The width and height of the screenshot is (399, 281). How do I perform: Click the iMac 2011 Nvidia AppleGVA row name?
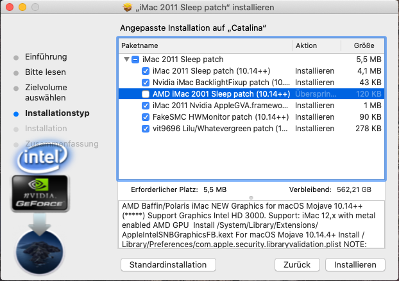click(221, 106)
